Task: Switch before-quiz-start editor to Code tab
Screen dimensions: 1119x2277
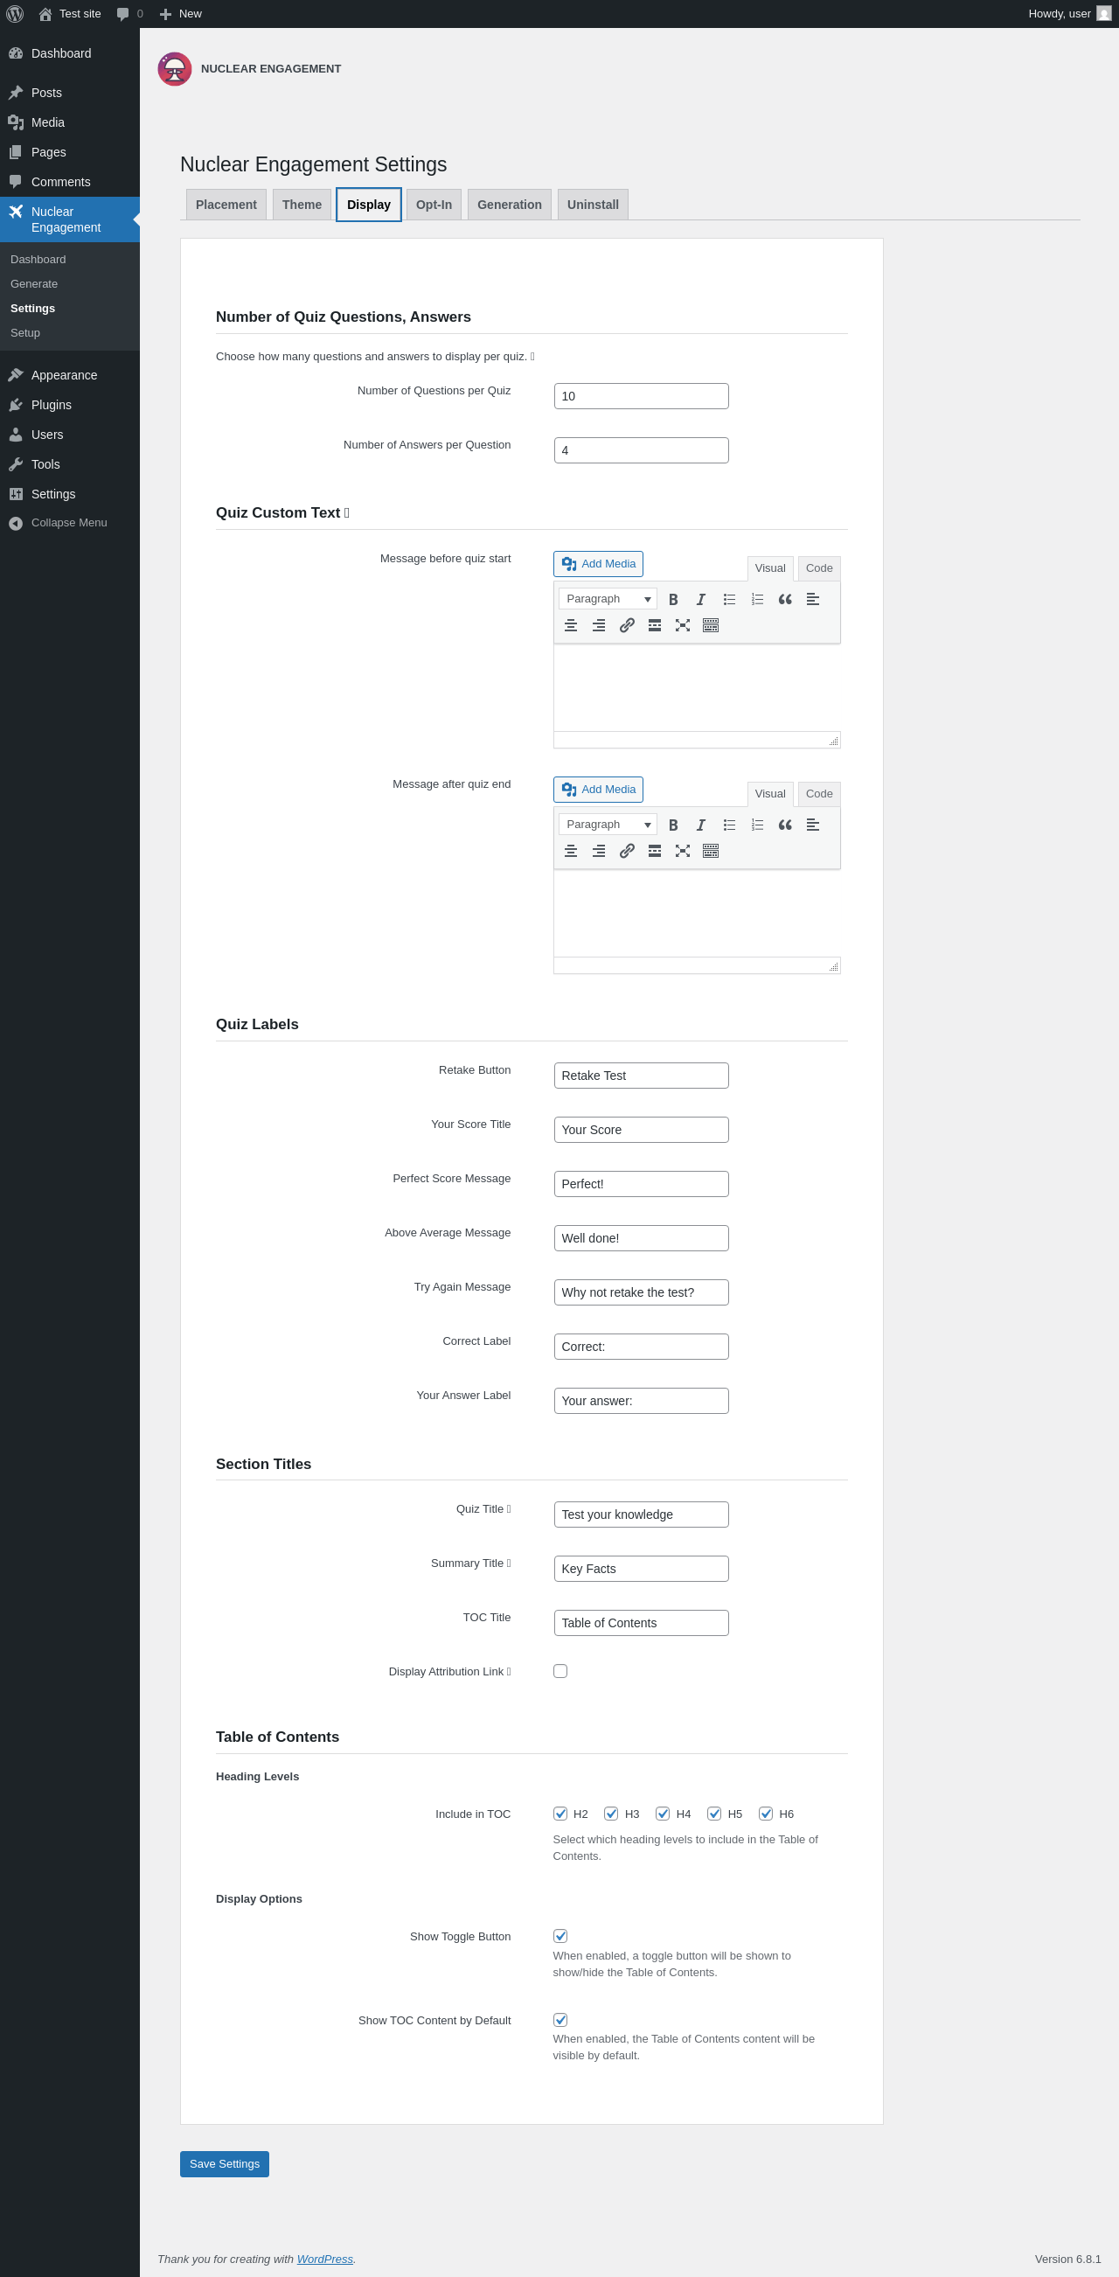Action: click(819, 568)
